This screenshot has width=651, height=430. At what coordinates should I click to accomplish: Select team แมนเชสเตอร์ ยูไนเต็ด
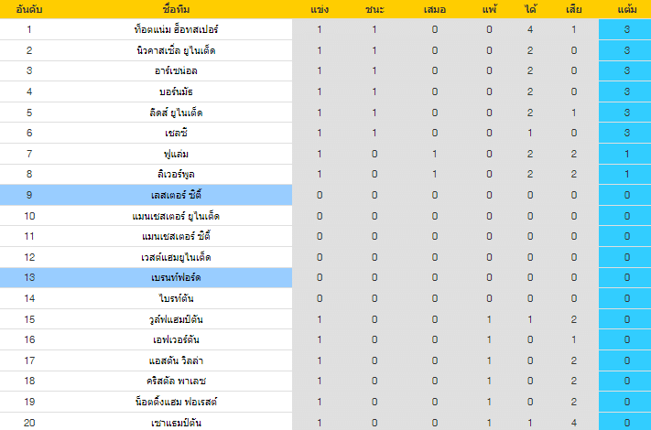point(176,216)
